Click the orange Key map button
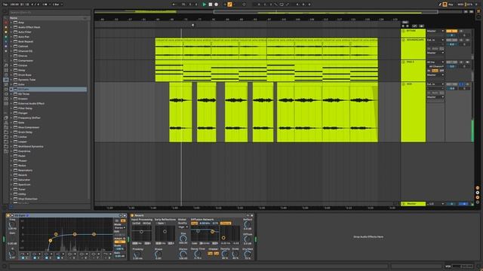 coord(445,5)
